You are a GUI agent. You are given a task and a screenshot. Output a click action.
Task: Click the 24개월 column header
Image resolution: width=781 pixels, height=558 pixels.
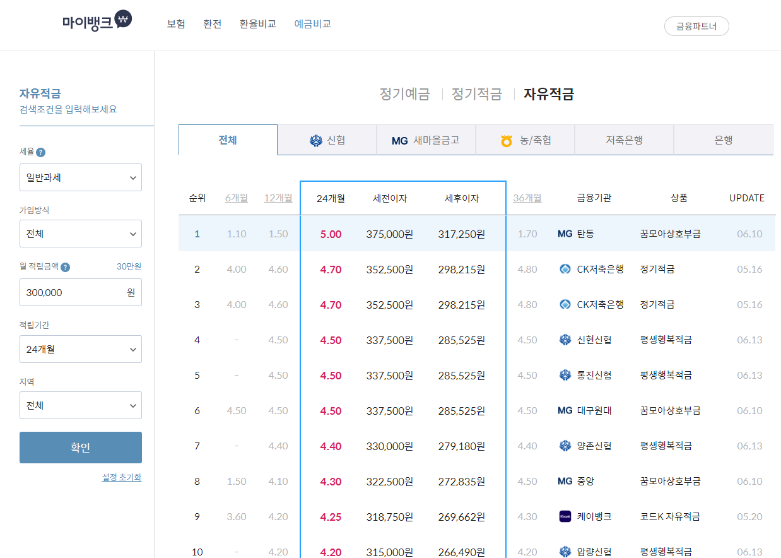(331, 198)
